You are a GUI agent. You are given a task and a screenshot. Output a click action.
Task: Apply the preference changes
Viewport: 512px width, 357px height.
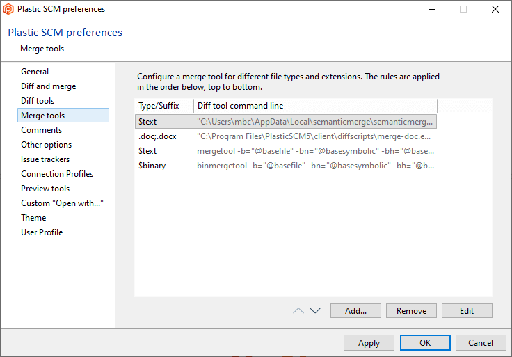[x=369, y=342]
